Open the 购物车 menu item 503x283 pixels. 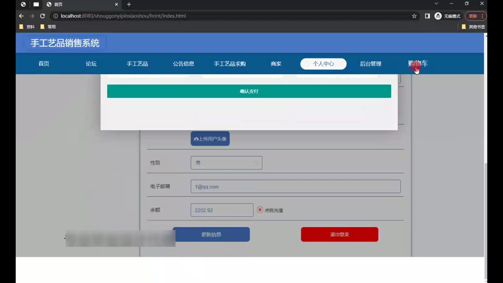pyautogui.click(x=418, y=64)
